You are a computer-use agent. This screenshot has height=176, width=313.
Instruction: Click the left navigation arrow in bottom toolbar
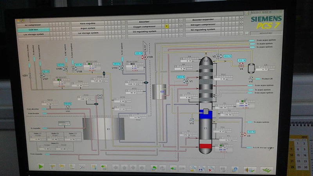click(115, 167)
